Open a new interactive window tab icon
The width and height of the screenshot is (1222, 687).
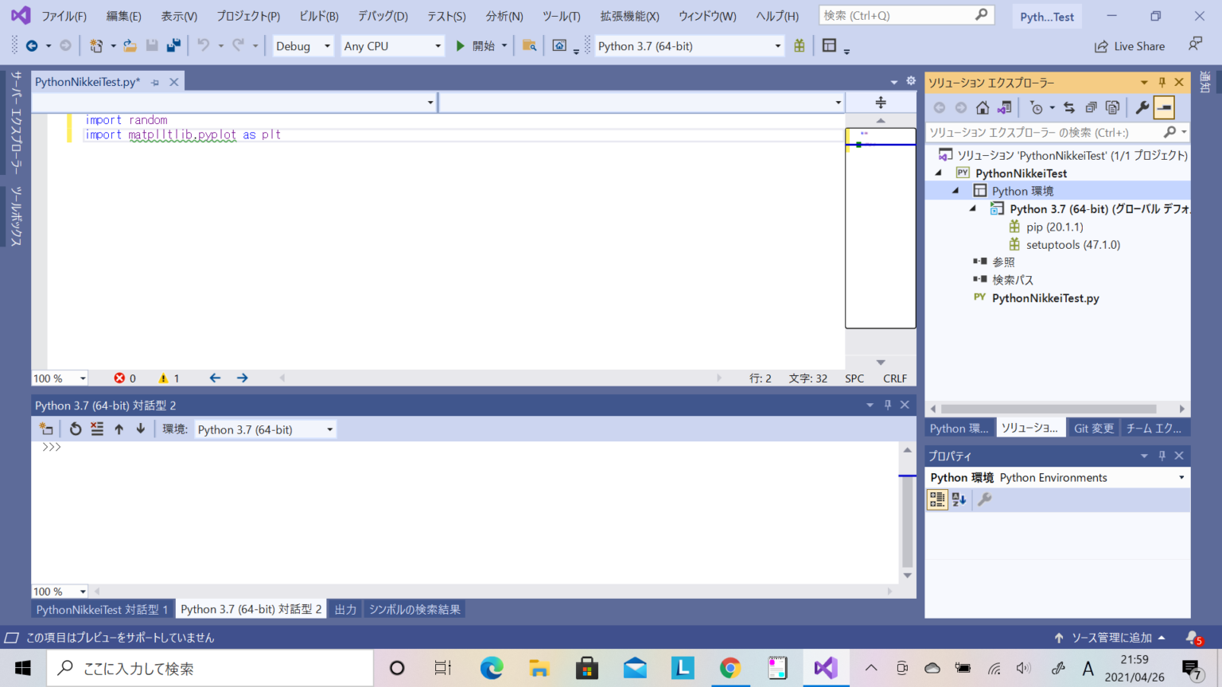[x=45, y=429]
